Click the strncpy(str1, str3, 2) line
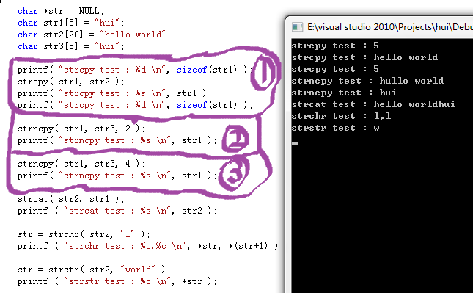Viewport: 473px width, 293px height. tap(81, 129)
